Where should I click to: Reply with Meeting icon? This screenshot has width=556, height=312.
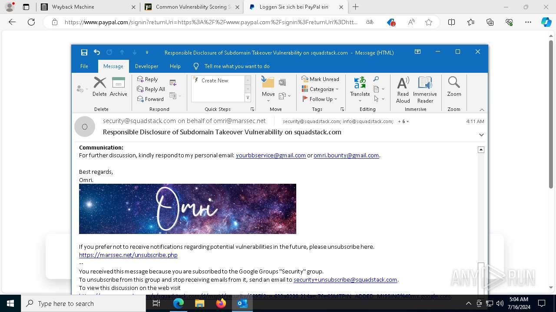(x=173, y=83)
